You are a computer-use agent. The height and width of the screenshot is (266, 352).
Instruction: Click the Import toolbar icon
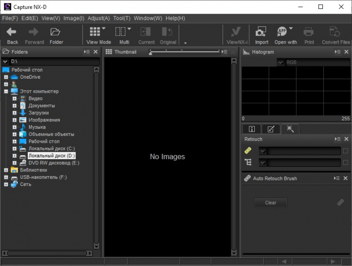pyautogui.click(x=261, y=32)
